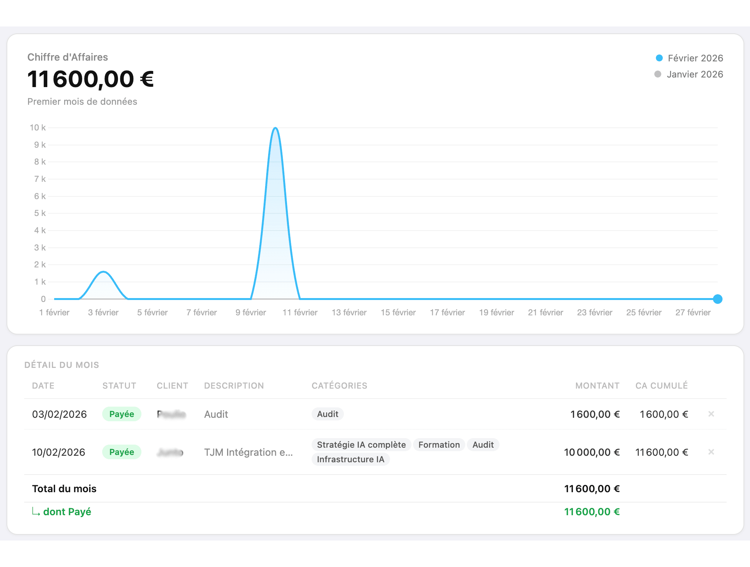Sort by the DATE column header

(x=43, y=386)
